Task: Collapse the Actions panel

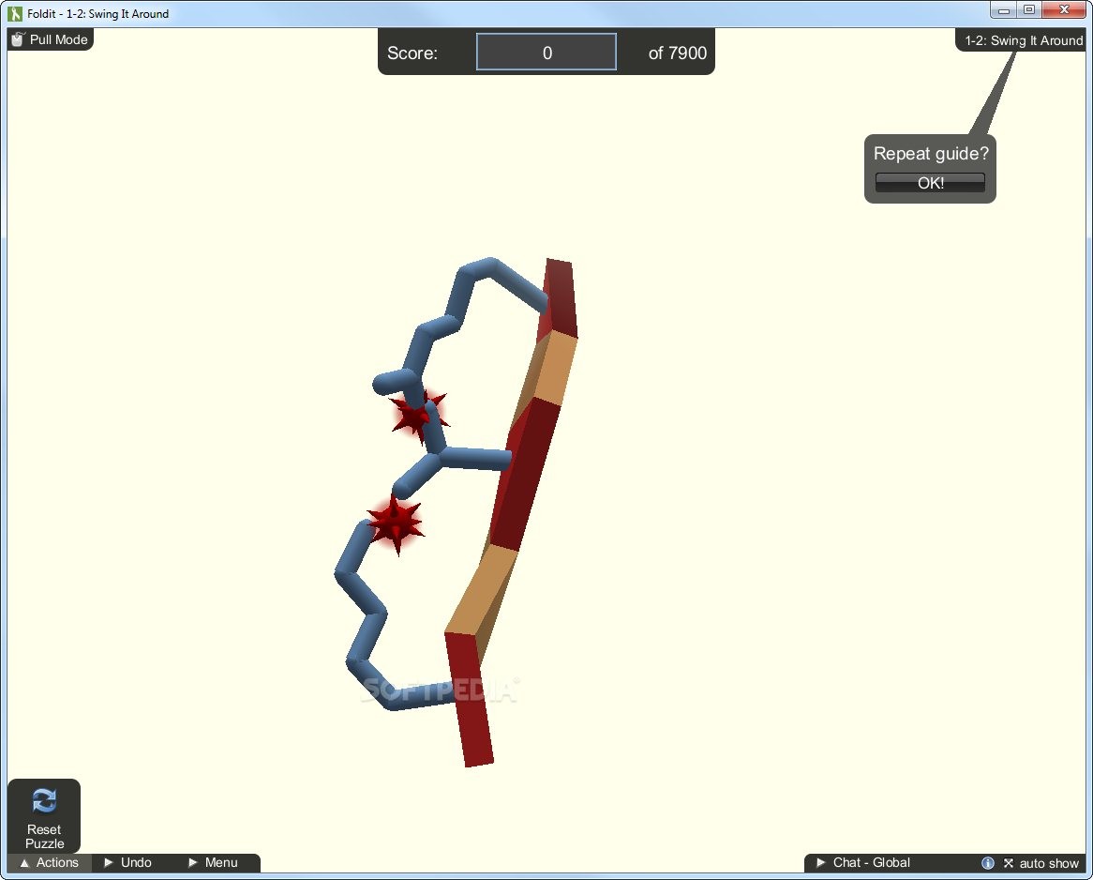Action: coord(50,862)
